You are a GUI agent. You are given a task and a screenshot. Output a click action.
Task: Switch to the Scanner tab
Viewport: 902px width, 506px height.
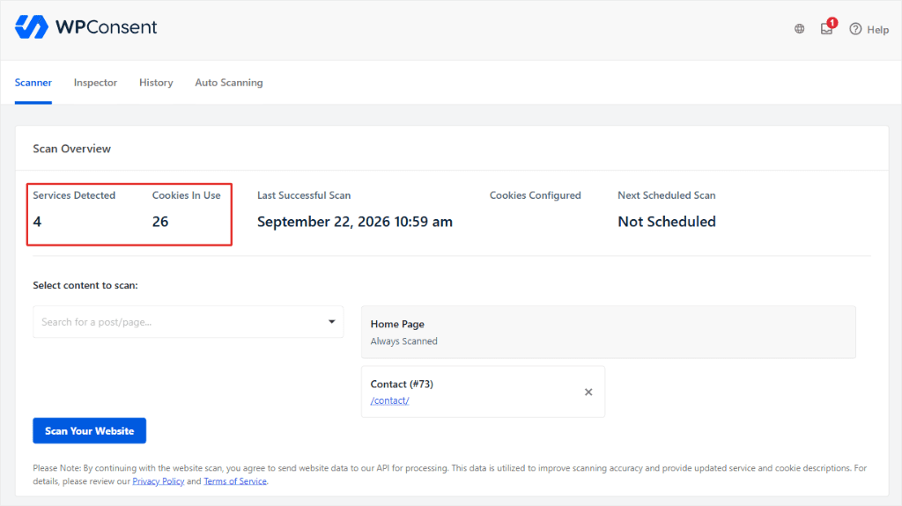[33, 82]
